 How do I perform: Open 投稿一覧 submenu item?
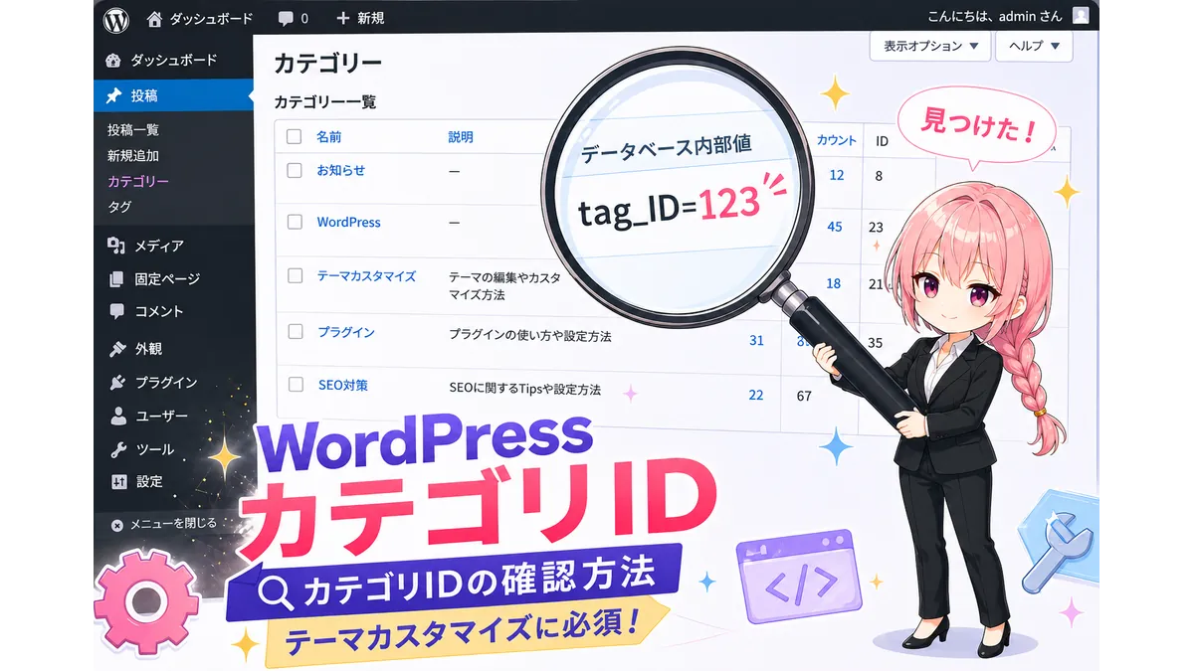pyautogui.click(x=133, y=129)
